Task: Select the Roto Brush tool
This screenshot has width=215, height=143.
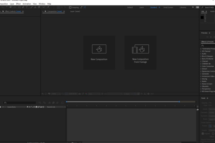Action: tap(44, 7)
